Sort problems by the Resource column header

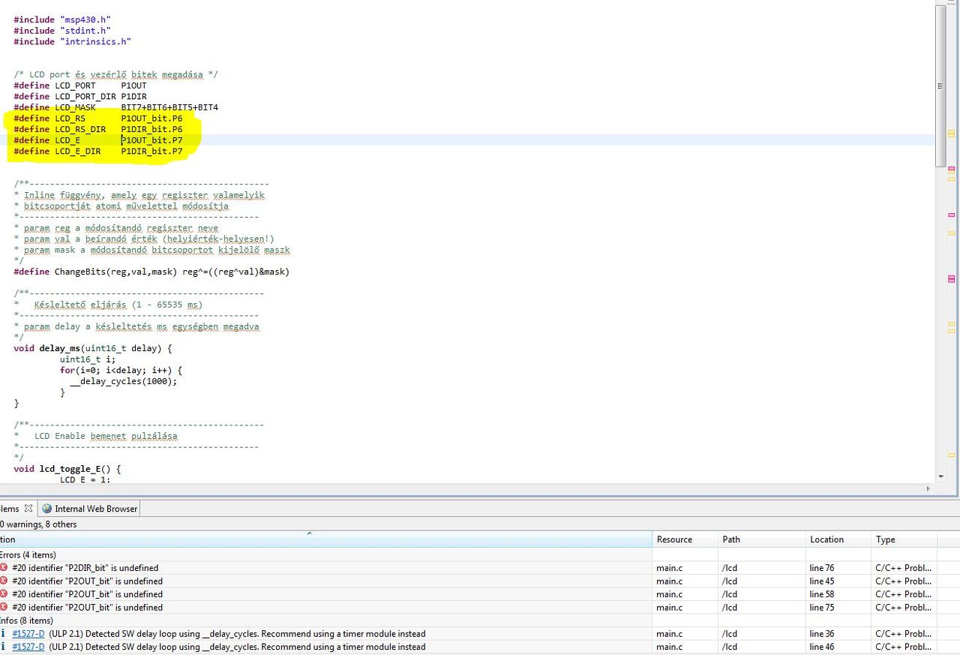(x=685, y=539)
